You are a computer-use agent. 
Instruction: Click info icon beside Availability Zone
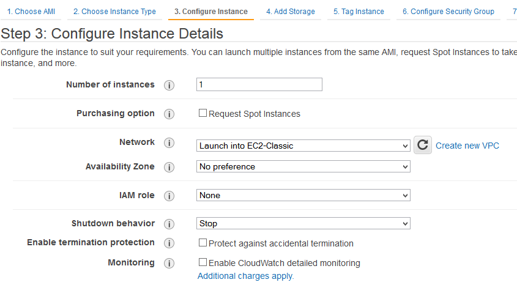point(169,167)
